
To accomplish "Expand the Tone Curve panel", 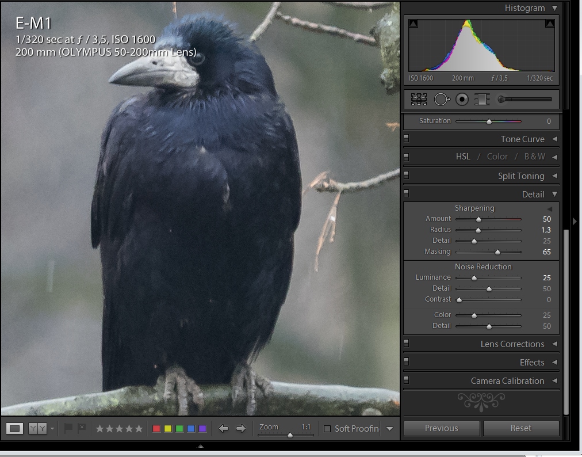I will pos(554,139).
